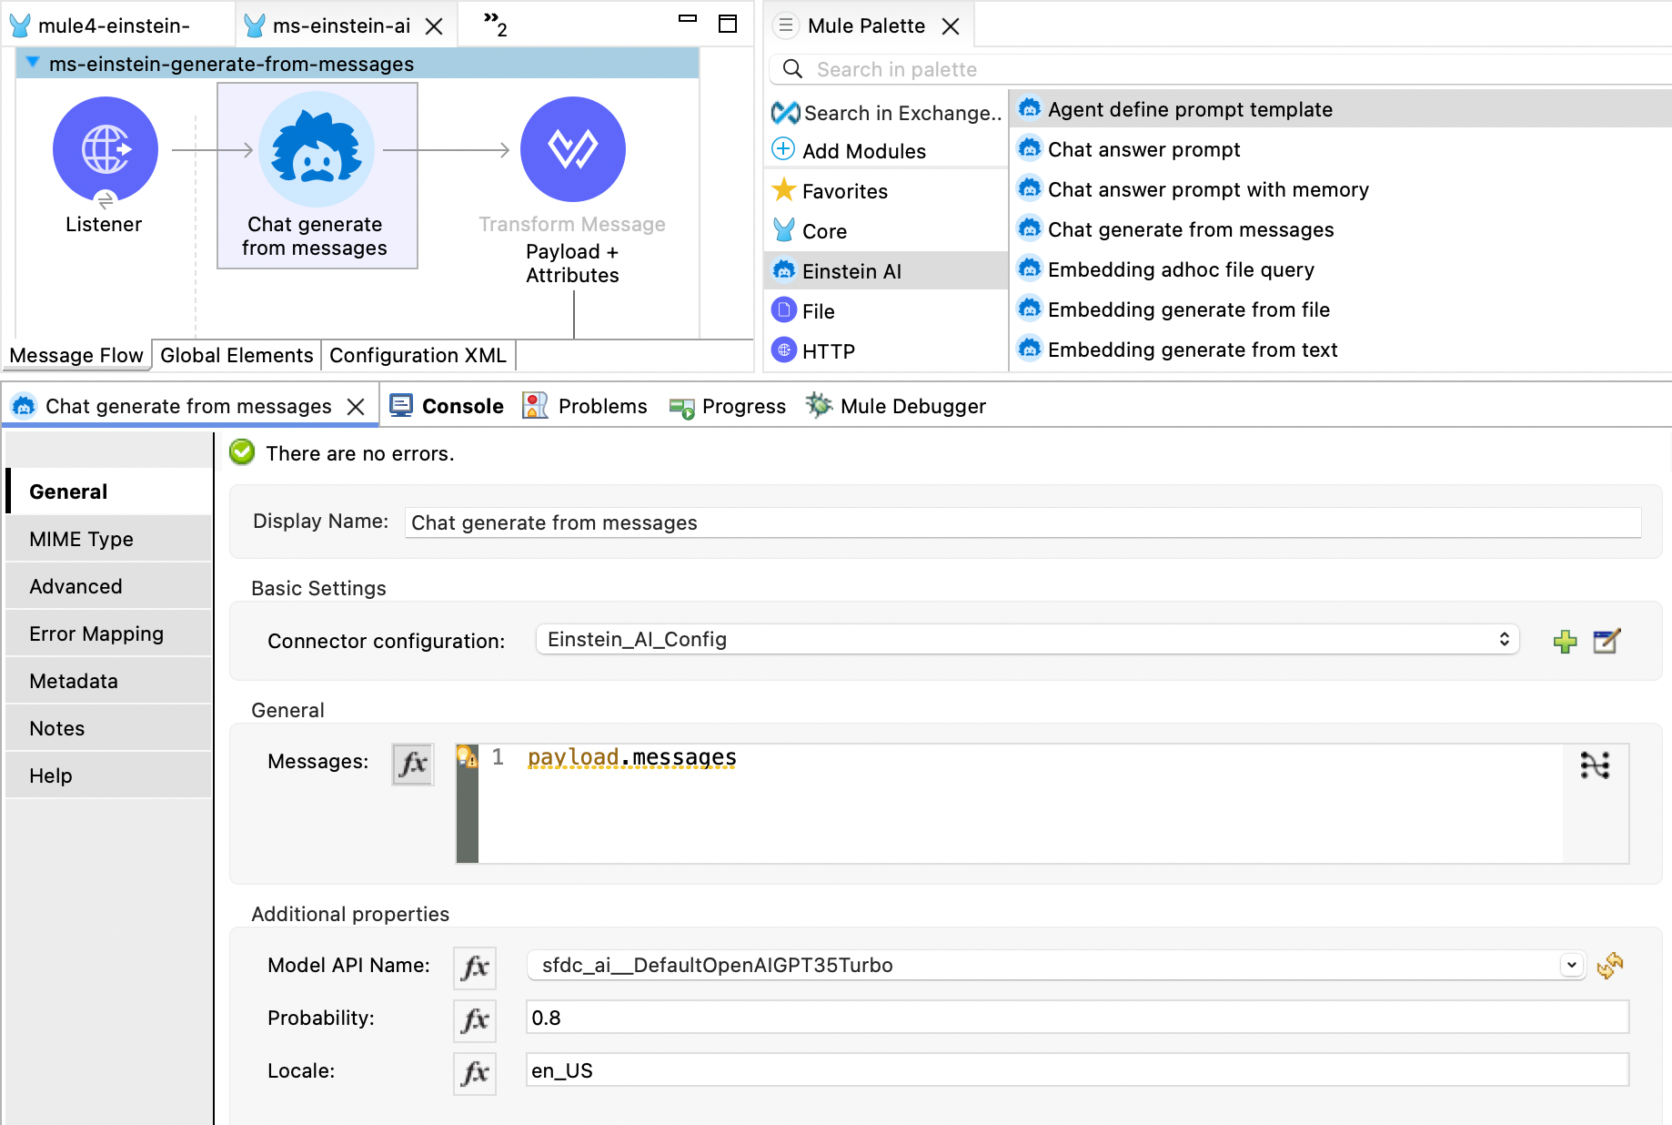Edit the Display Name field

point(1022,522)
